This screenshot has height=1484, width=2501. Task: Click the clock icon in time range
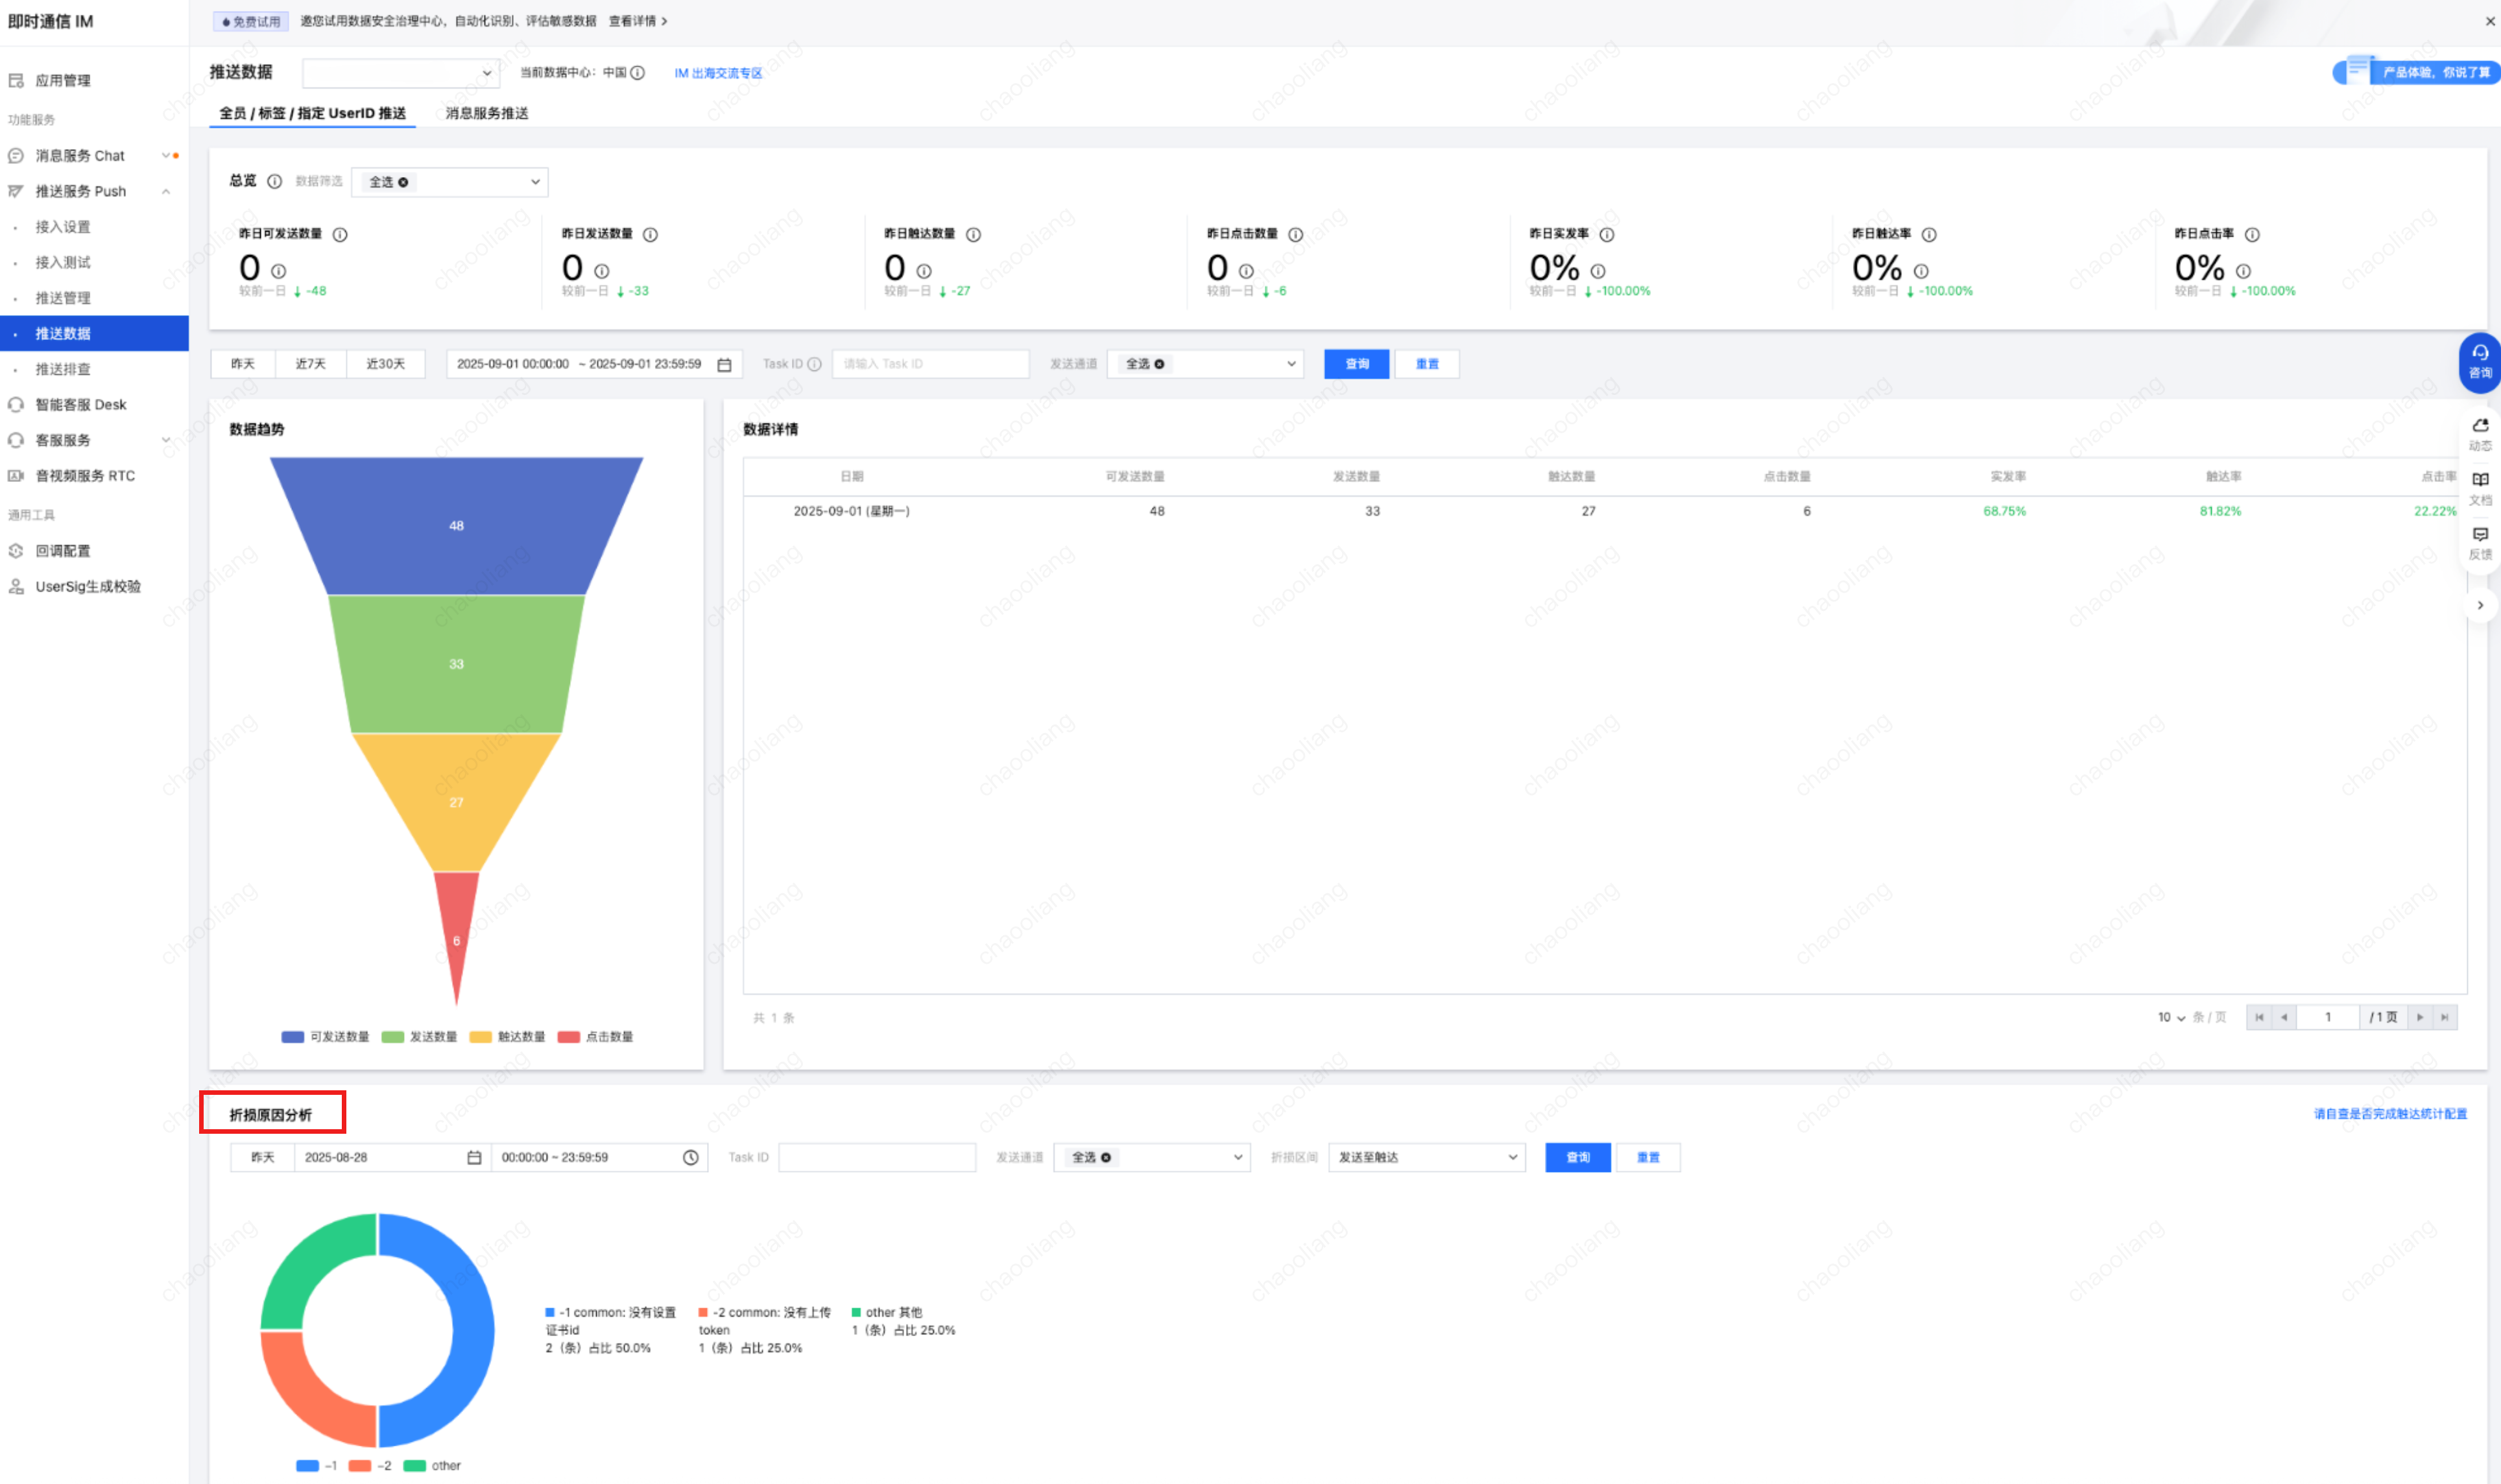(x=690, y=1157)
